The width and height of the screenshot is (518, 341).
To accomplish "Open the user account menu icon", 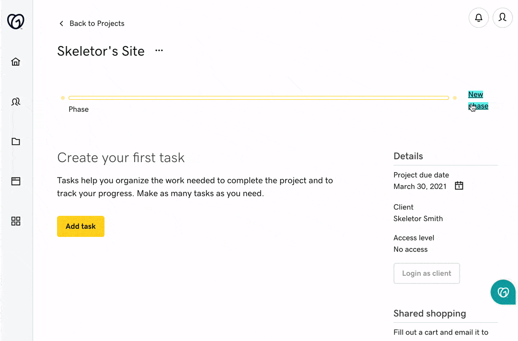I will pyautogui.click(x=502, y=18).
